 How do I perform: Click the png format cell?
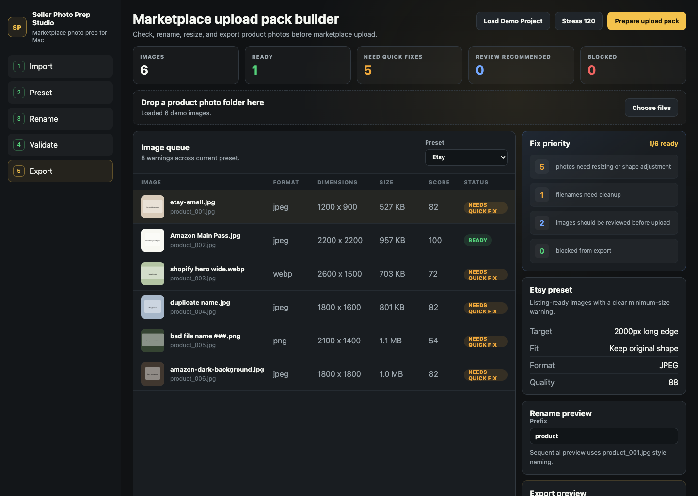click(280, 341)
